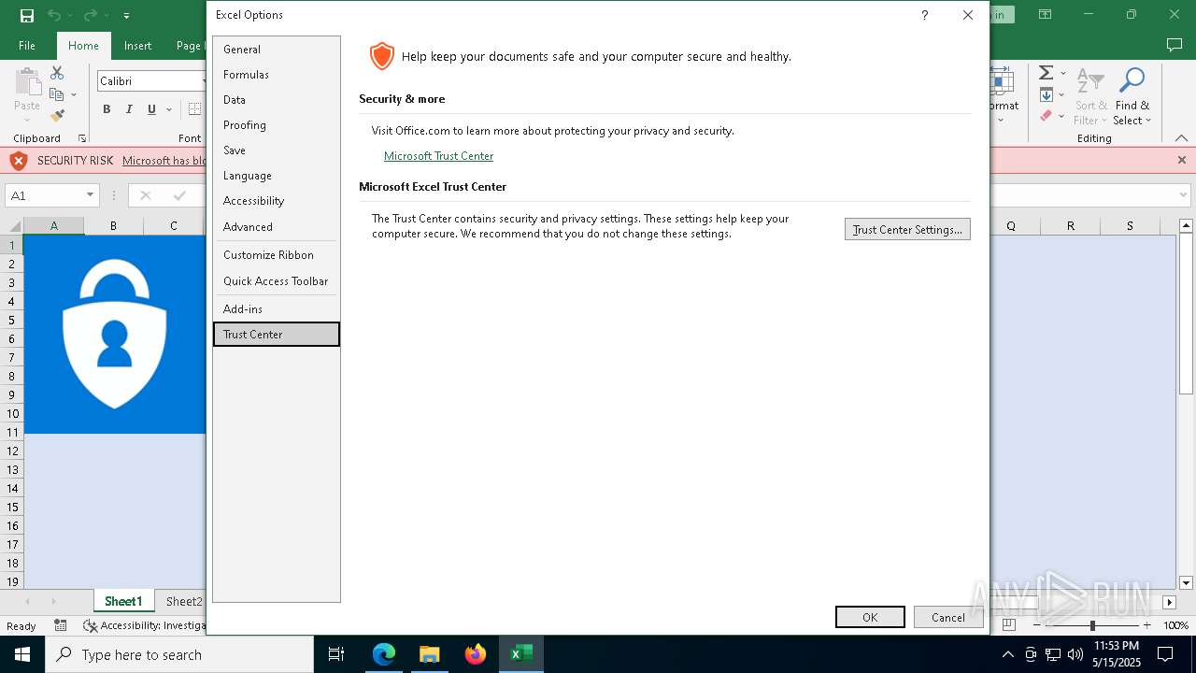Open the Sort & Filter menu
Viewport: 1196px width, 673px height.
(1090, 96)
